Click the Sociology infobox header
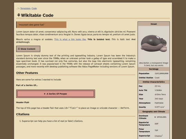The image size is (186, 139). (154, 69)
